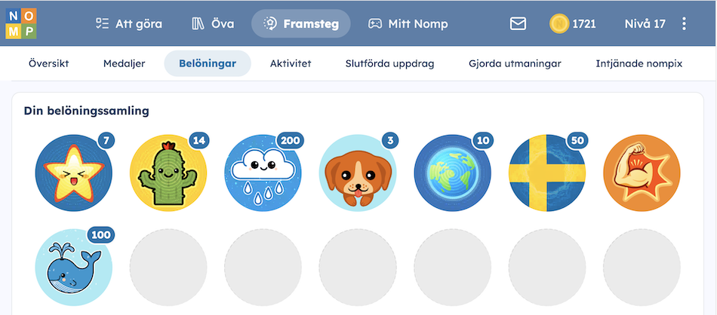Viewport: 717px width, 315px height.
Task: Open the Att göra menu item
Action: coord(128,24)
